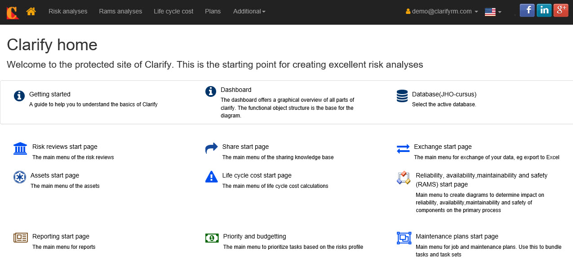Click the Life cycle cost warning icon
This screenshot has height=269, width=573.
pos(212,177)
